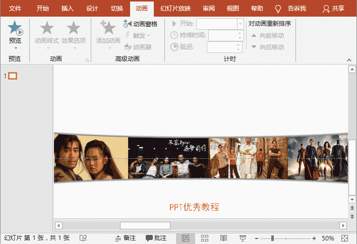The height and width of the screenshot is (244, 357).
Task: Switch to Normal view in status bar
Action: [186, 238]
